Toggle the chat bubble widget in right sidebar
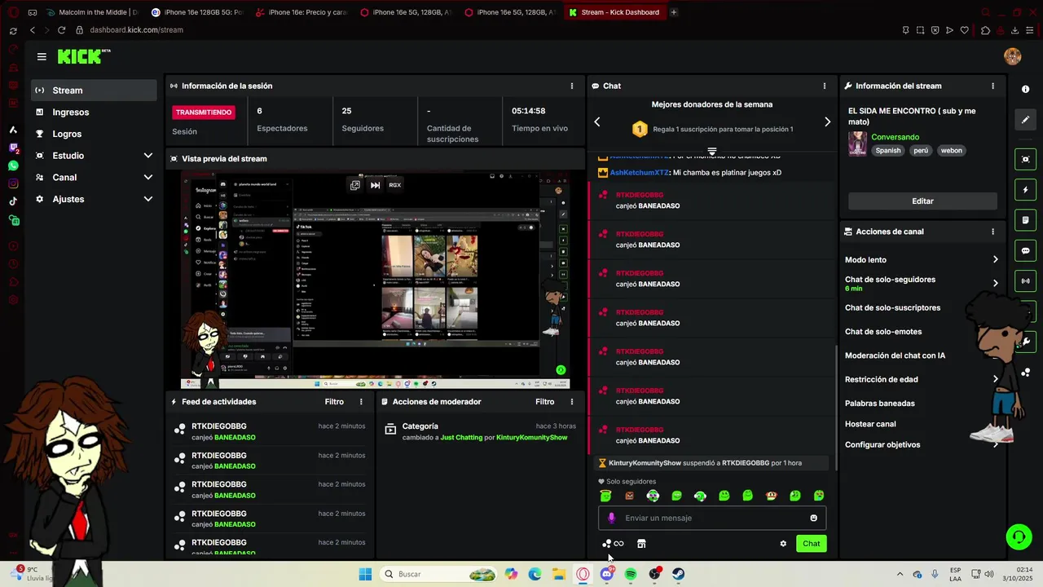The image size is (1043, 587). point(1026,251)
